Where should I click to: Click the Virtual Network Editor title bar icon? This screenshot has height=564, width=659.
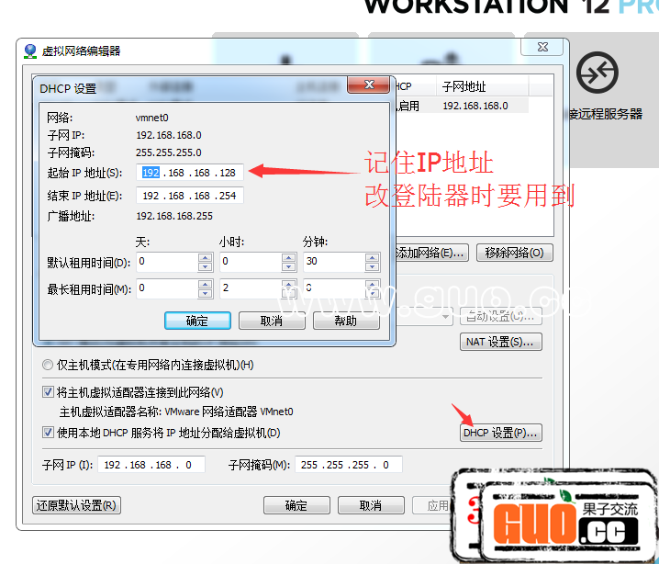(30, 51)
